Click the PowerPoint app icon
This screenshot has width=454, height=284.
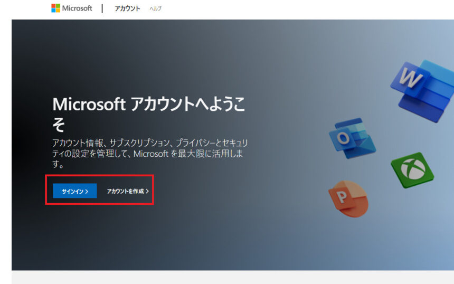point(348,198)
